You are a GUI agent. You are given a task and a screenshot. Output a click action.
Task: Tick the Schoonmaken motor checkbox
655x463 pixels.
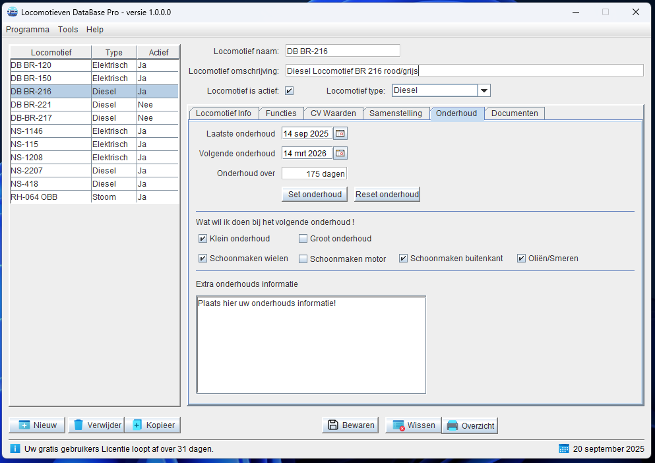point(303,259)
